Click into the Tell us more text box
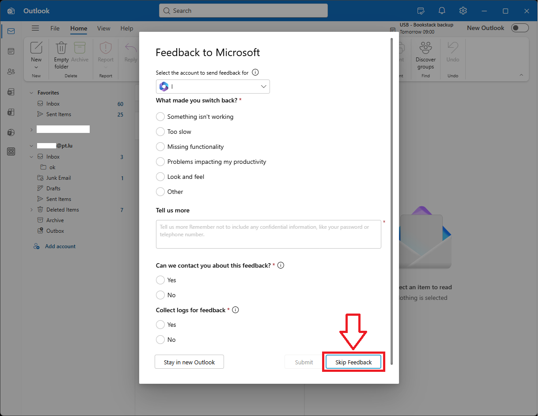 [x=268, y=234]
